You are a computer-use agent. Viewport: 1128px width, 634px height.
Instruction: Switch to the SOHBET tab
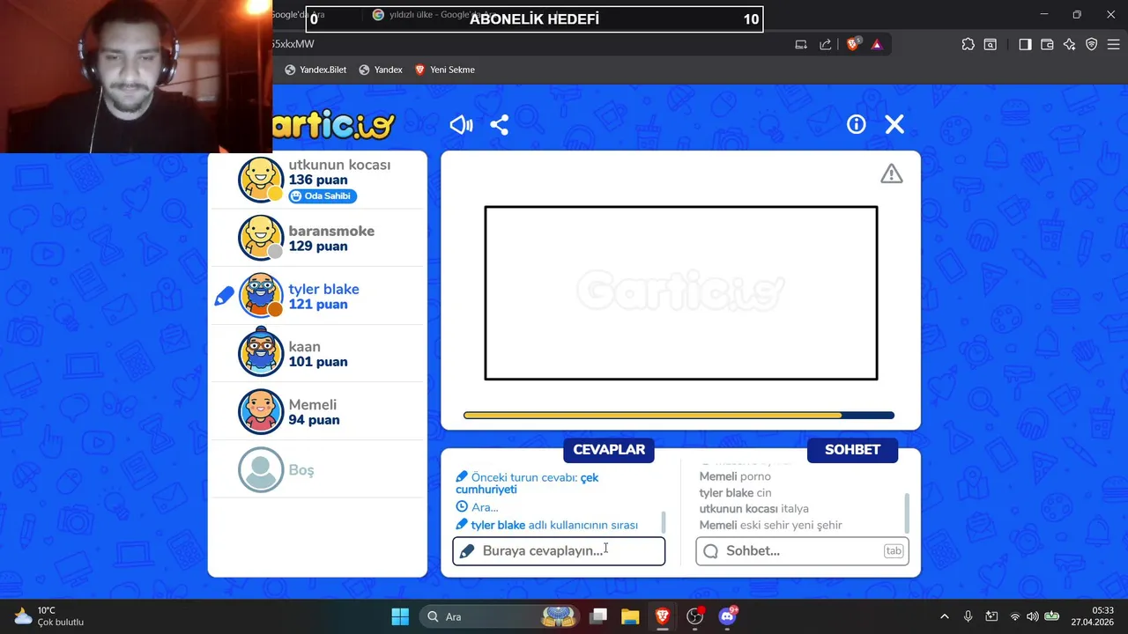tap(852, 450)
